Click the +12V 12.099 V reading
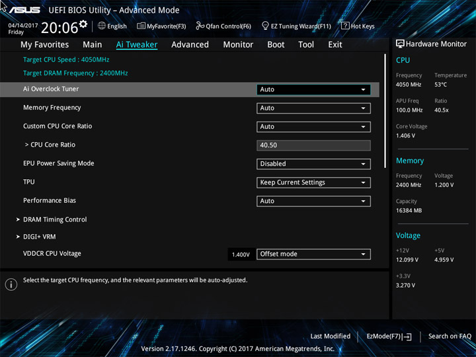The height and width of the screenshot is (357, 476). [x=407, y=260]
